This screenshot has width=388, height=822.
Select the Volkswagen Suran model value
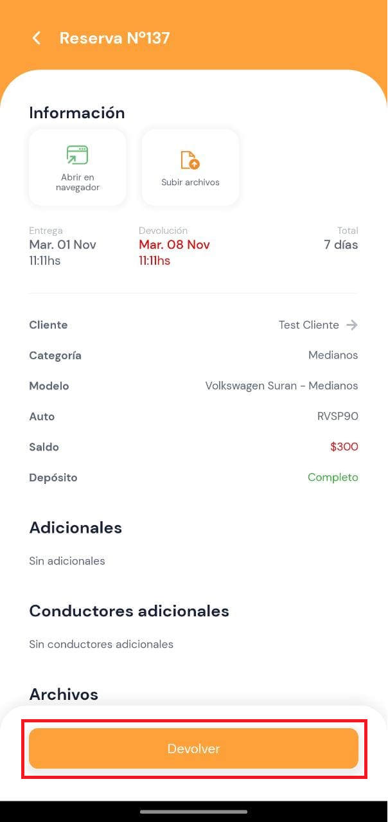tap(281, 386)
